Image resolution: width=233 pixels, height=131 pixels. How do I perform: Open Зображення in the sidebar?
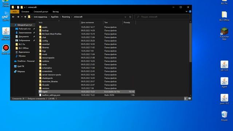pos(24,40)
